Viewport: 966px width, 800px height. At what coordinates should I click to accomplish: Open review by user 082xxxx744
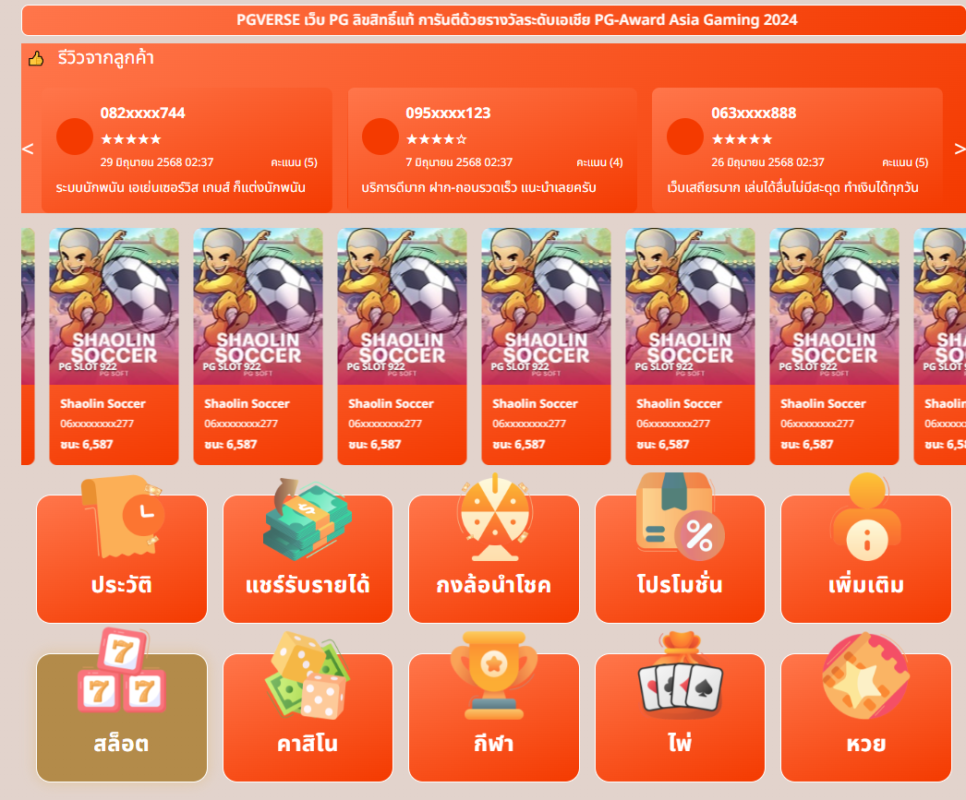pyautogui.click(x=187, y=150)
